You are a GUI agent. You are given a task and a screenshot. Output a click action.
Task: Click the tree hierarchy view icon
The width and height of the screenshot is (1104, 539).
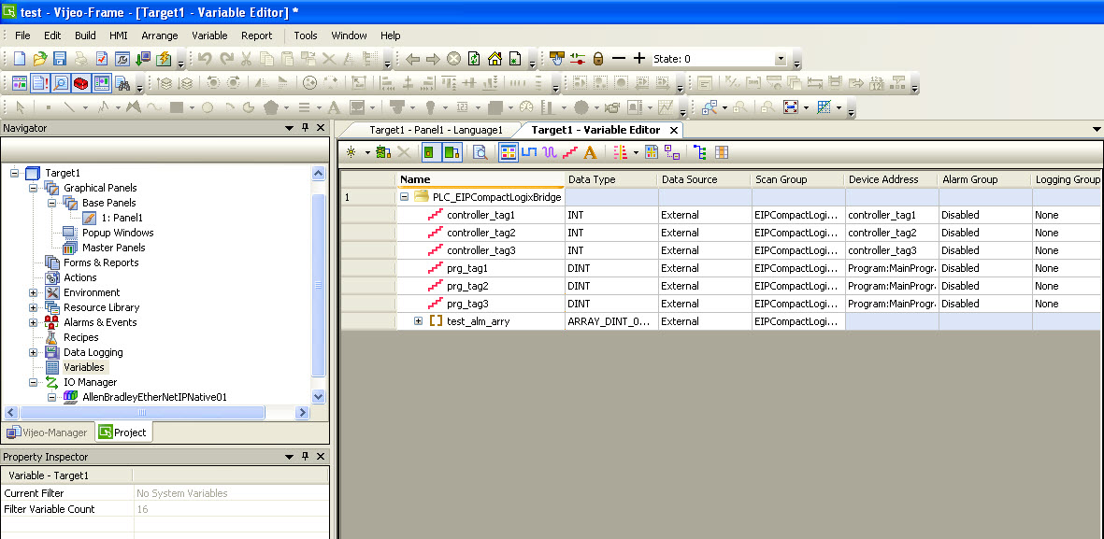[x=700, y=152]
